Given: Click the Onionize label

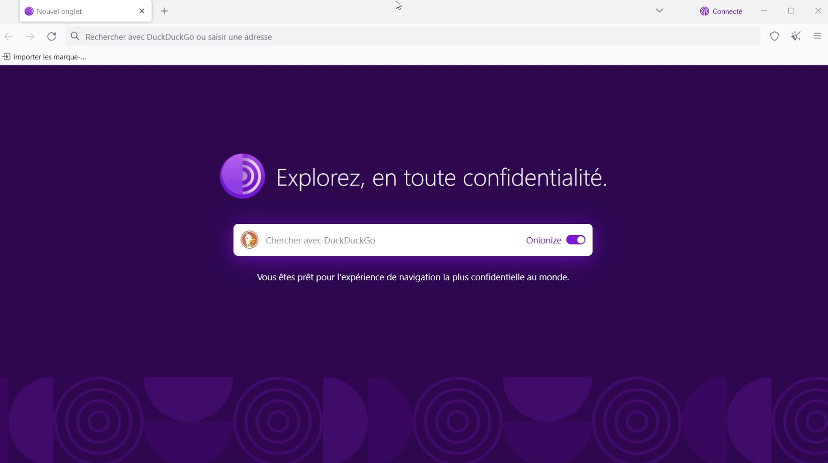Looking at the screenshot, I should (x=544, y=240).
